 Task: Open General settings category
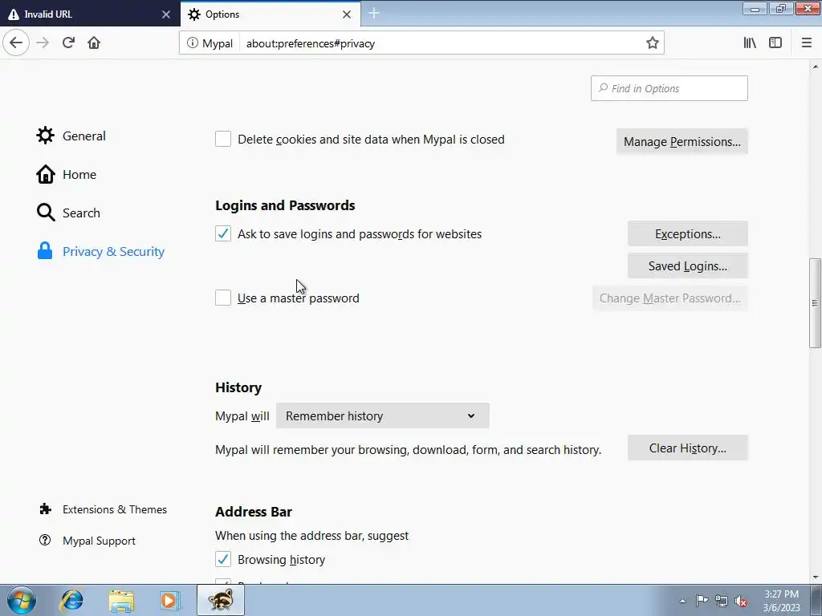point(71,136)
